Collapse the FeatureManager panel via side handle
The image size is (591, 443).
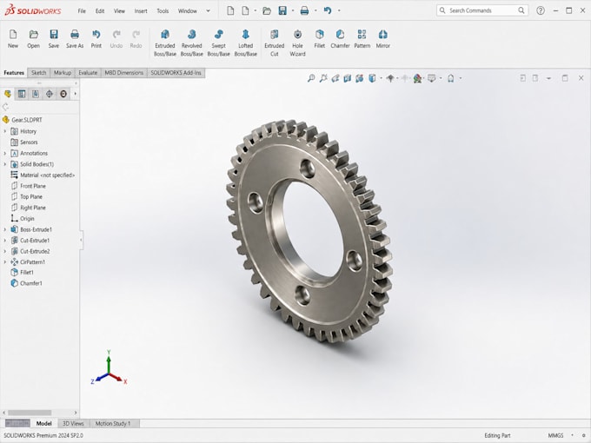[81, 240]
